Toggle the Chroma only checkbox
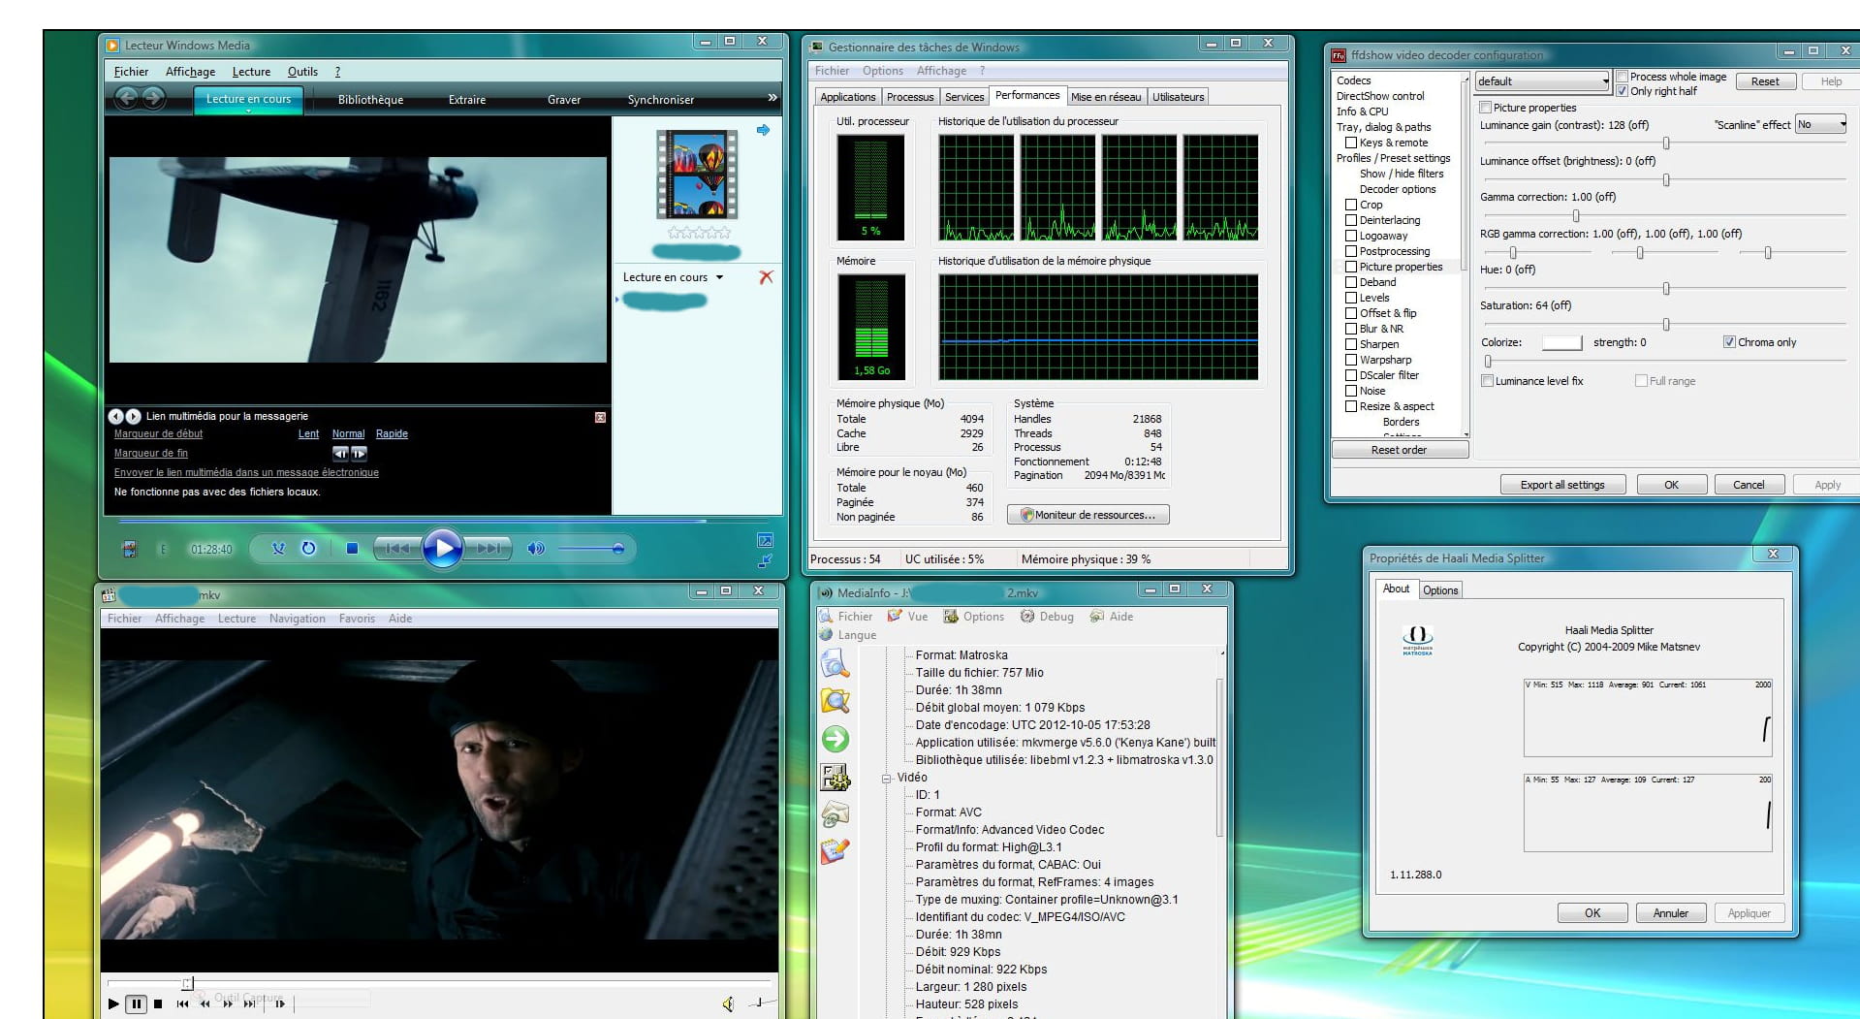The image size is (1860, 1019). point(1729,342)
